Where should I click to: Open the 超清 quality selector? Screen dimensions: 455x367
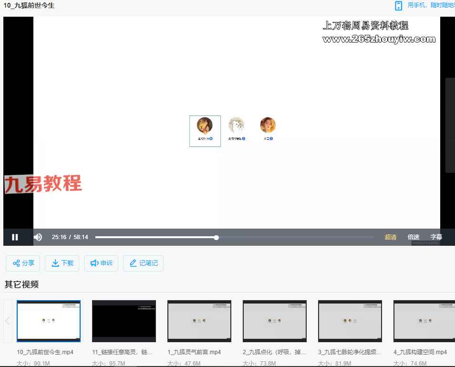click(390, 237)
